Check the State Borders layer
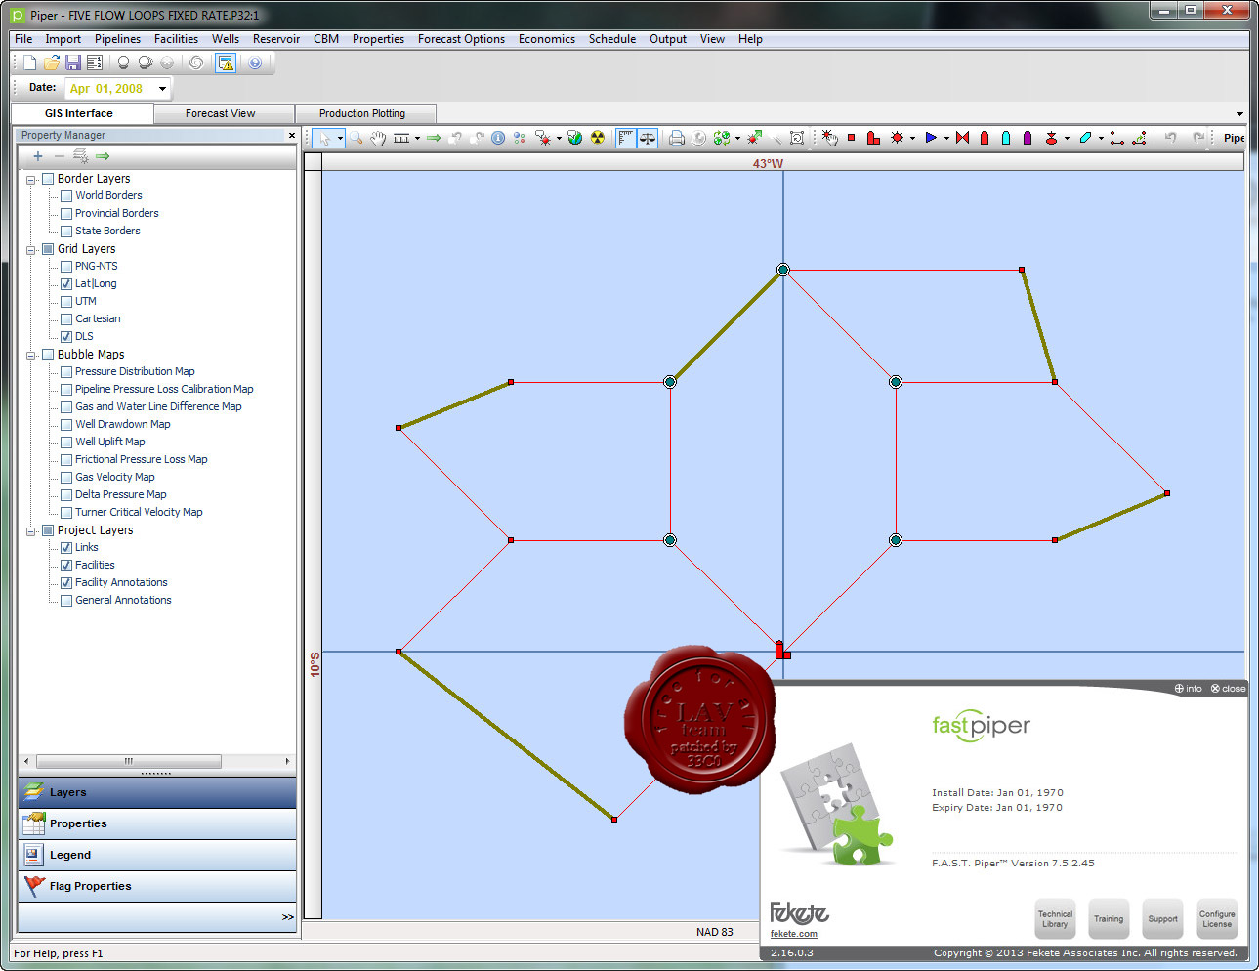Image resolution: width=1259 pixels, height=971 pixels. click(x=66, y=232)
